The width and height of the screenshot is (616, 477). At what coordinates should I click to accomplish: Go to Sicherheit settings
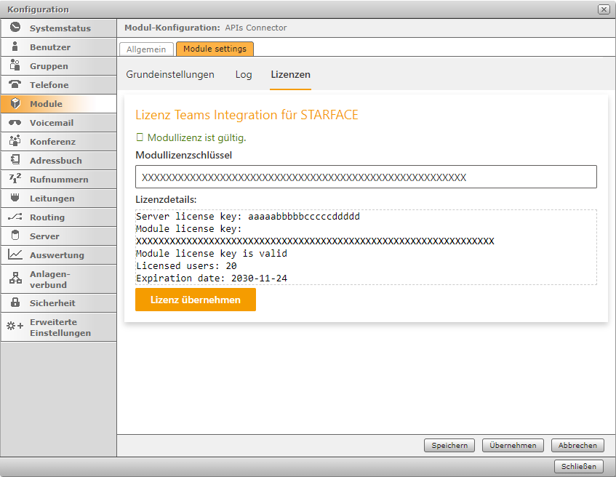coord(58,303)
